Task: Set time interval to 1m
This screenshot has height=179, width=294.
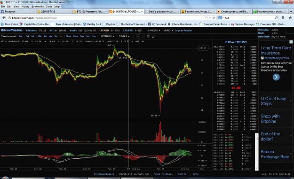Action: (x=94, y=36)
